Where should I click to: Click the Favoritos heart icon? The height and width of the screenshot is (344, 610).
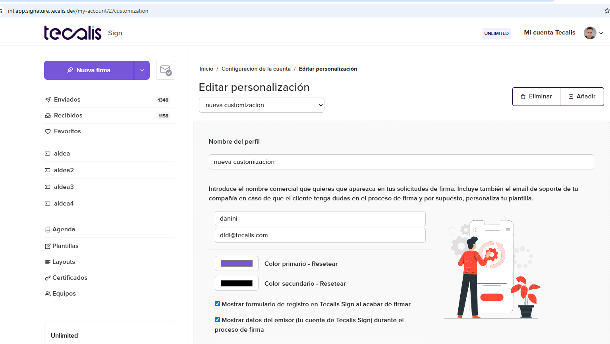48,131
